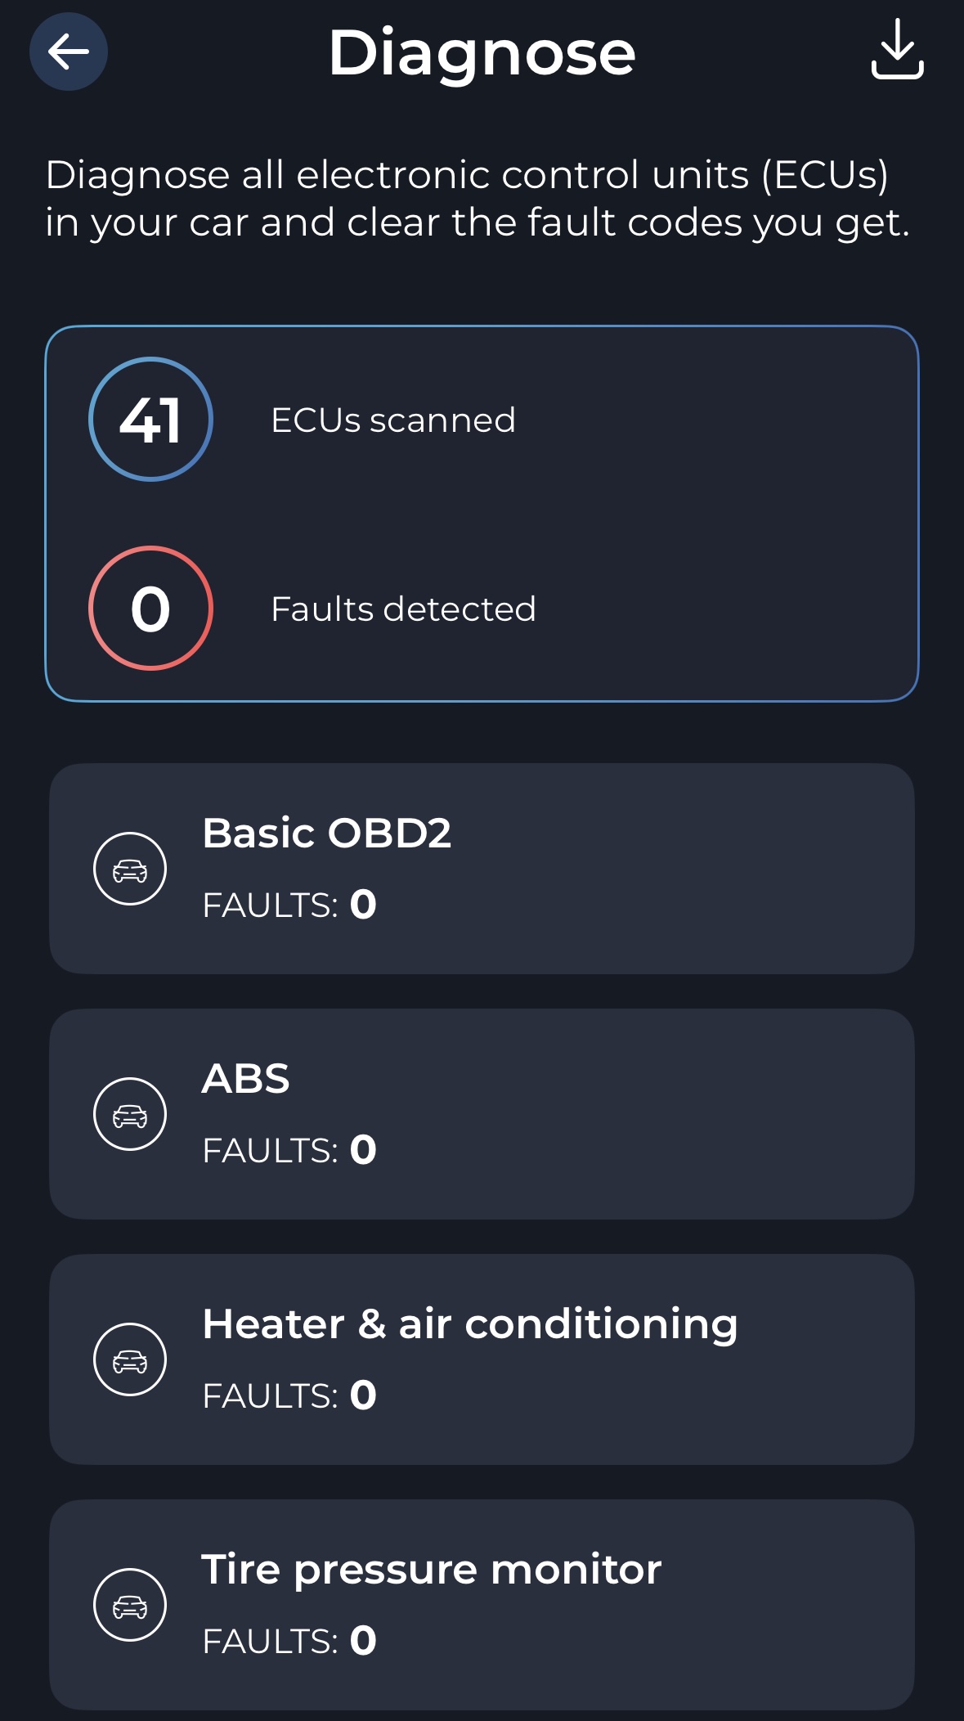Open the Tire pressure monitor entry
Image resolution: width=964 pixels, height=1721 pixels.
point(482,1605)
